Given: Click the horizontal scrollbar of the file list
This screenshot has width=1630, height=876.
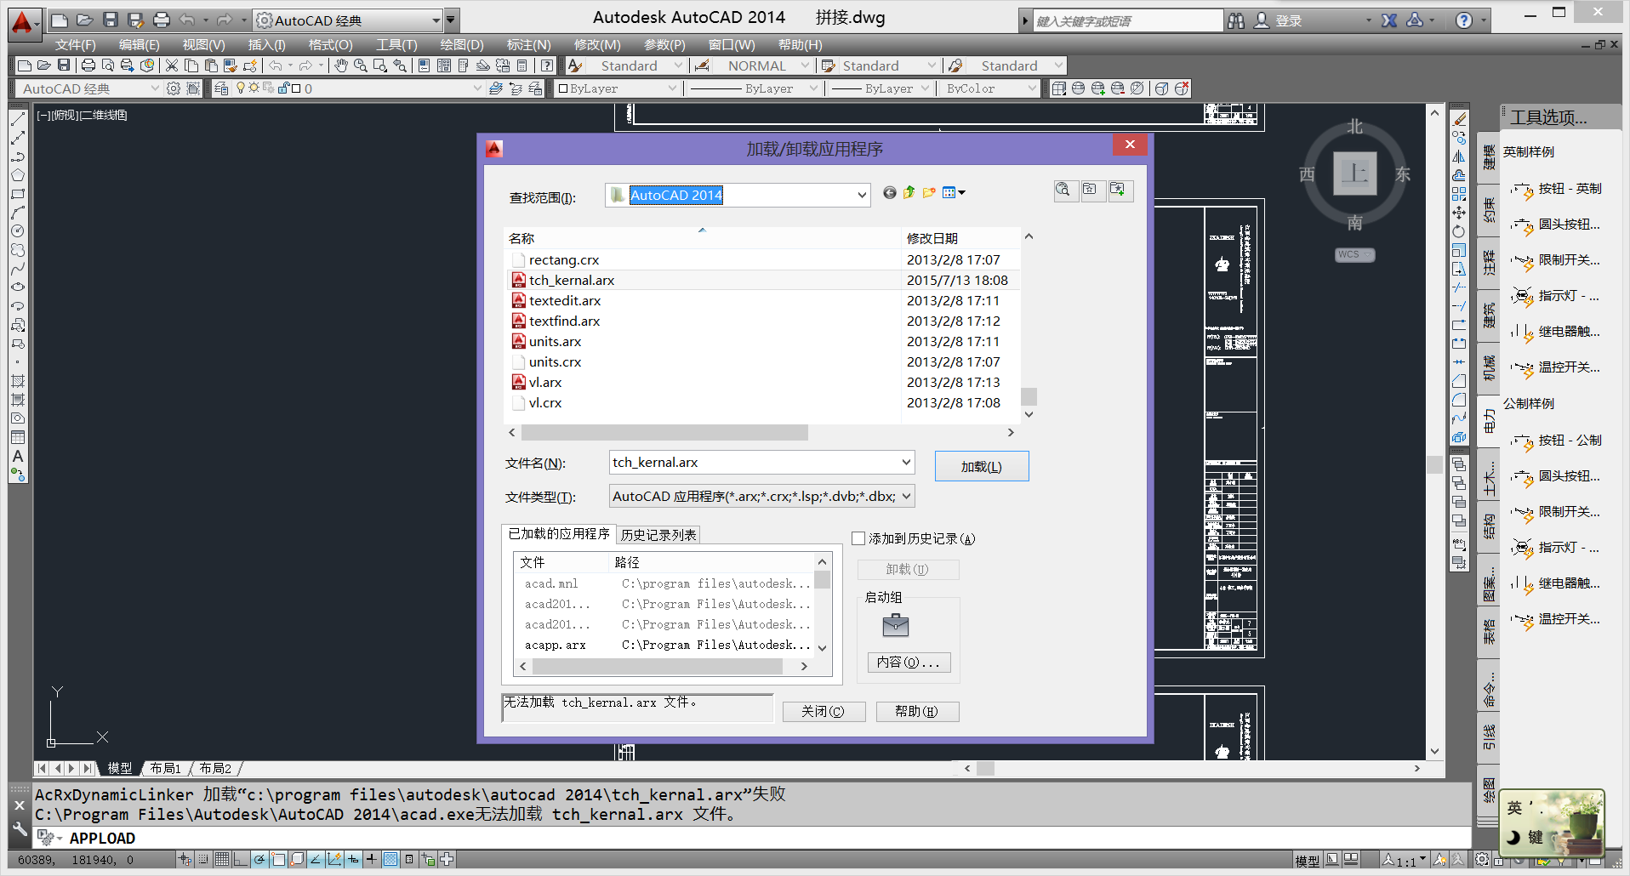Looking at the screenshot, I should [664, 433].
